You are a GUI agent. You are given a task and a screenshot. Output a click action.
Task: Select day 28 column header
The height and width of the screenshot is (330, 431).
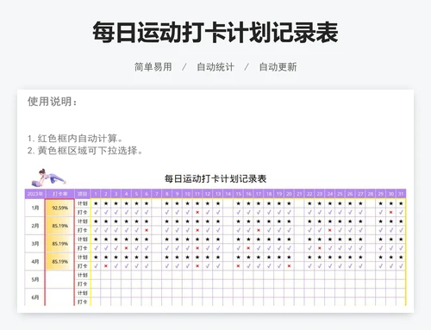coord(371,194)
